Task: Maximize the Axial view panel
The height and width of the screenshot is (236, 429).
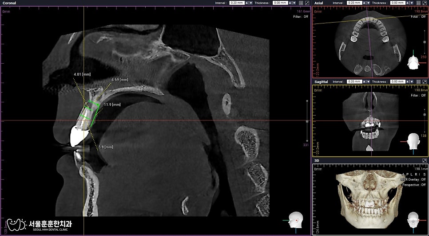Action: (x=425, y=3)
